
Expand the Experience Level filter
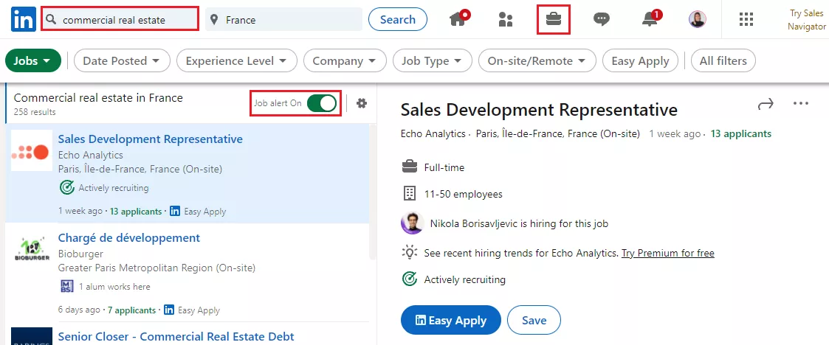pos(237,60)
